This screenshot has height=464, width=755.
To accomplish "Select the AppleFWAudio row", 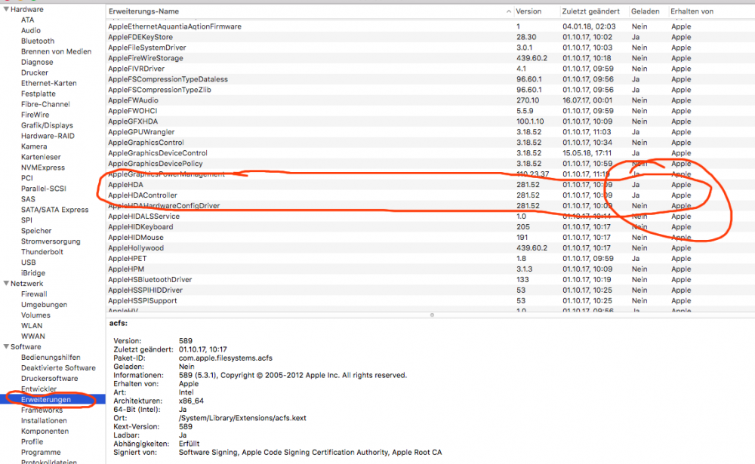I will [430, 100].
